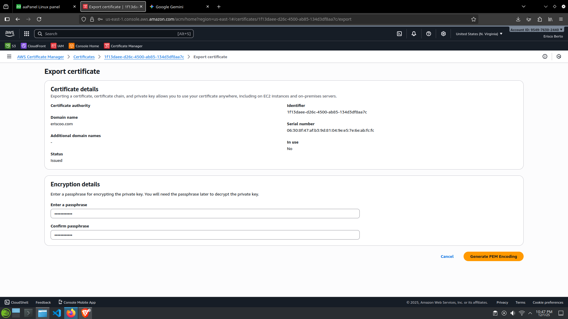
Task: Click the Cancel link
Action: click(x=447, y=256)
